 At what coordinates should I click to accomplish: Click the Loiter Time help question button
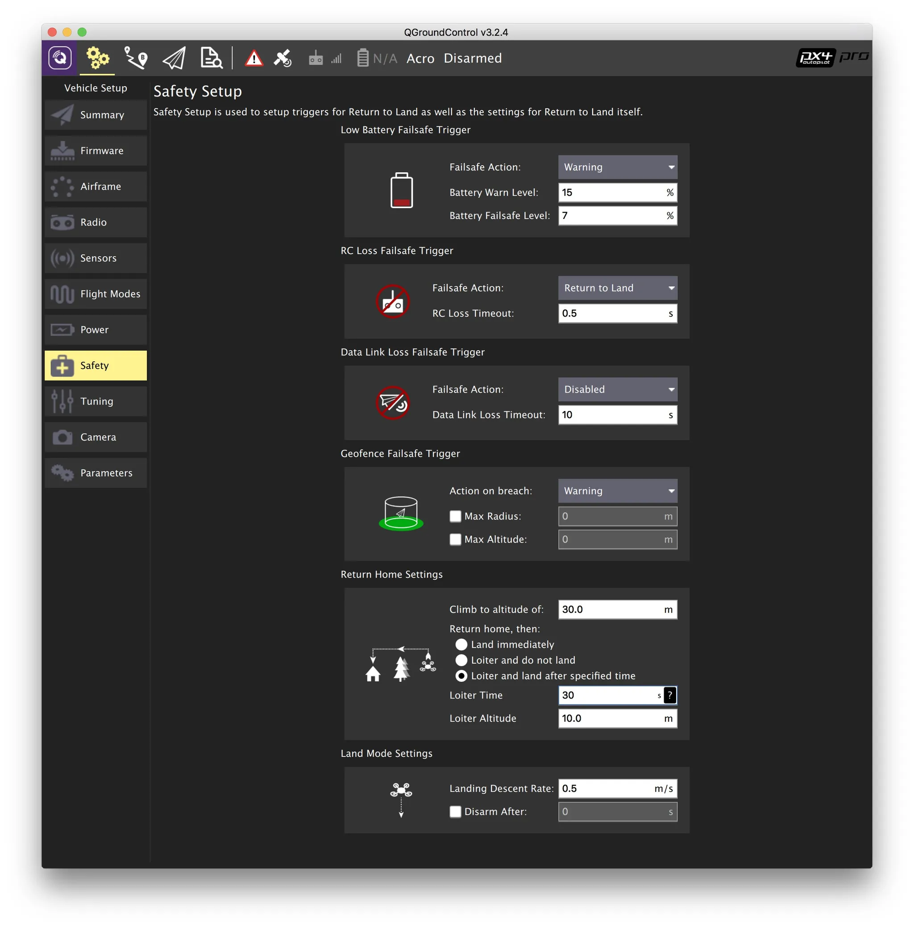(x=670, y=695)
